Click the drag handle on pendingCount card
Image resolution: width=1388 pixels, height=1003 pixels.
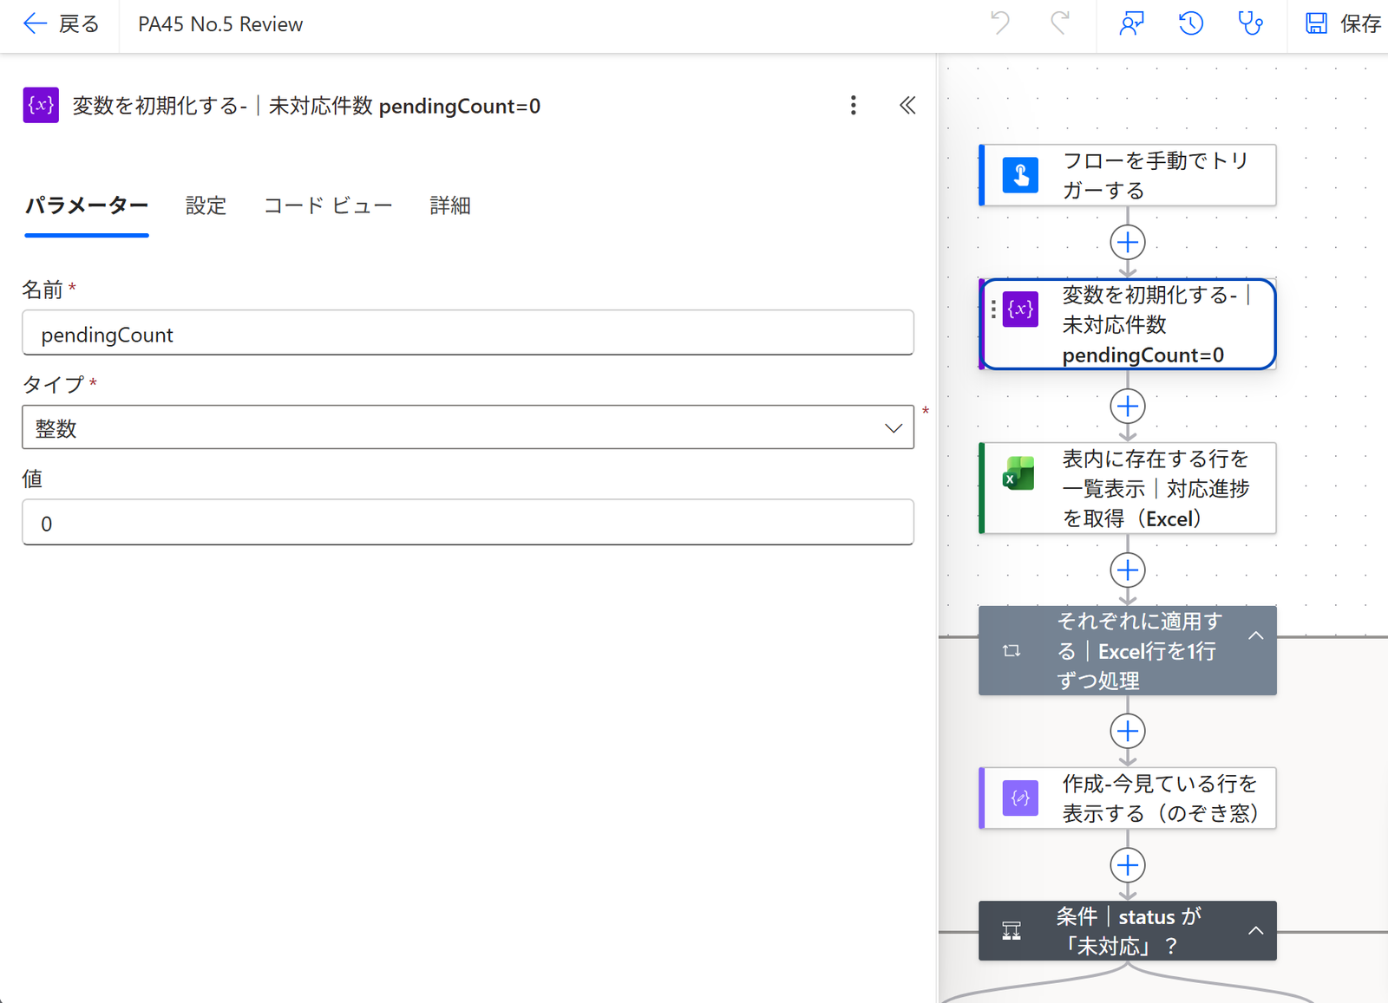(x=993, y=309)
